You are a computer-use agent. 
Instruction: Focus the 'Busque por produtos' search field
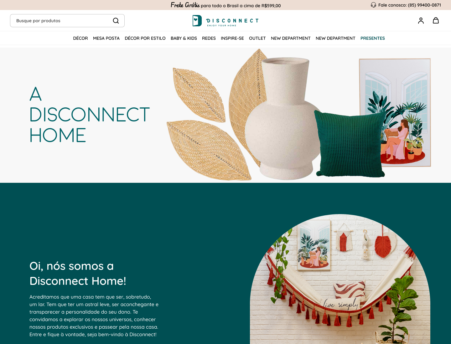pyautogui.click(x=67, y=21)
